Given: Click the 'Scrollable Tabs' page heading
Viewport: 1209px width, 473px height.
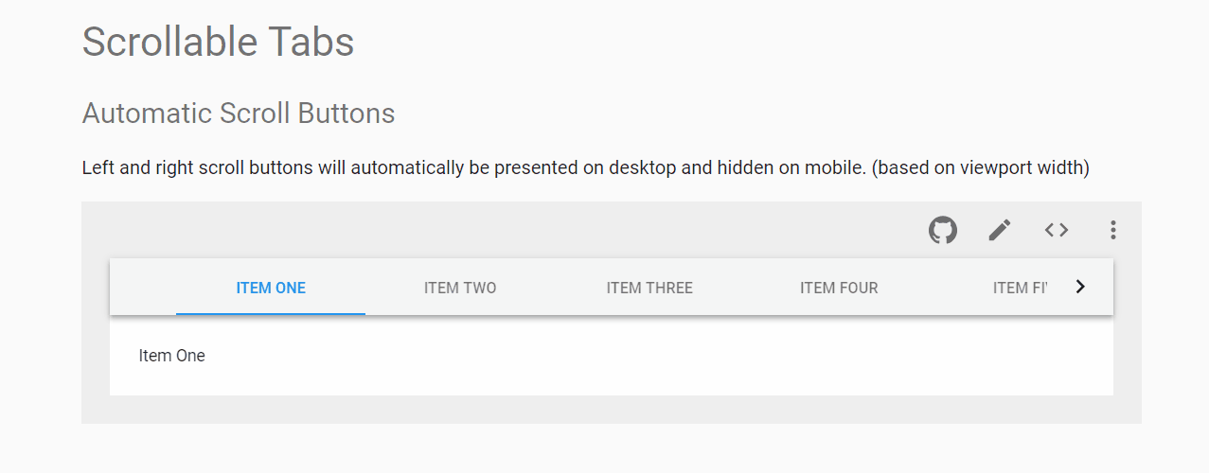Looking at the screenshot, I should tap(218, 42).
